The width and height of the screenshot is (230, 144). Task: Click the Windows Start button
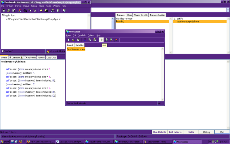(5, 142)
